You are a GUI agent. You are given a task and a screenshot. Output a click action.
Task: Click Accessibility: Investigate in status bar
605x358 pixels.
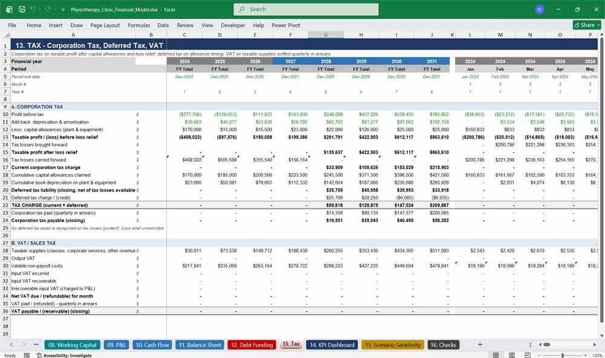coord(64,356)
